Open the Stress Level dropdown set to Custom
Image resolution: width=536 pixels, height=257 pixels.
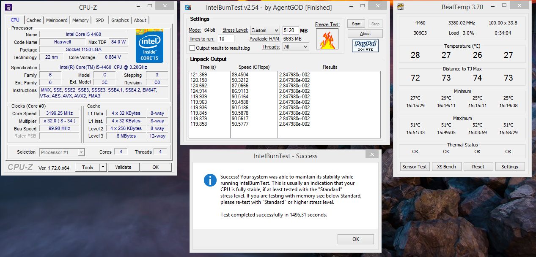pos(265,30)
